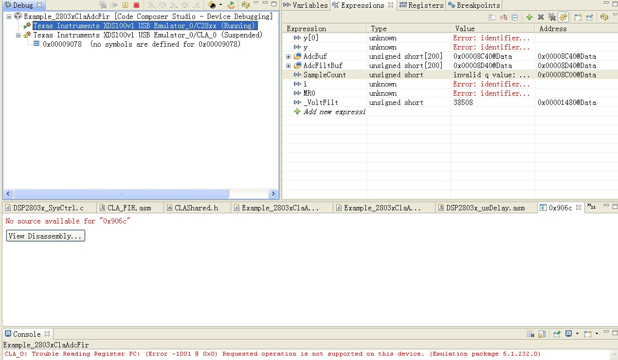Click the Remove Selected Expression X icon
Screen dimensions: 618x360
click(x=541, y=17)
